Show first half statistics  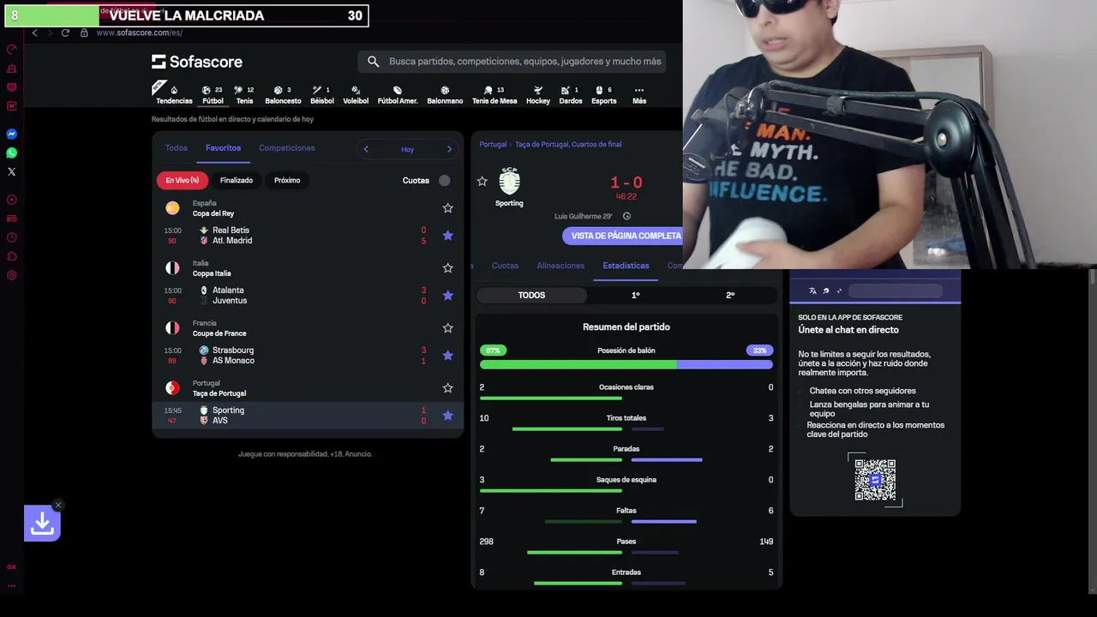[636, 295]
